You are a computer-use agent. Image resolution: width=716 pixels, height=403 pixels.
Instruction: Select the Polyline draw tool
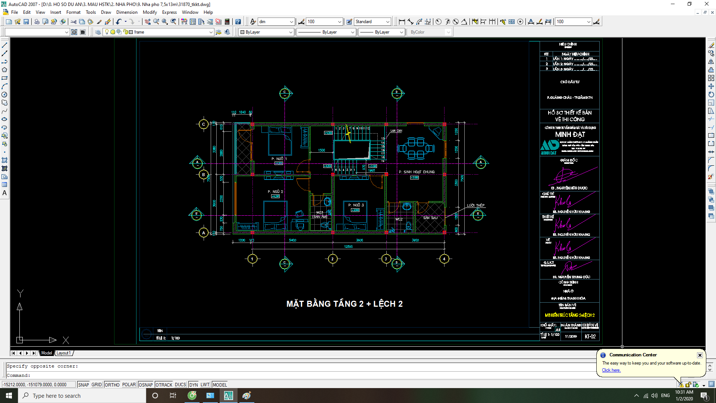(4, 62)
